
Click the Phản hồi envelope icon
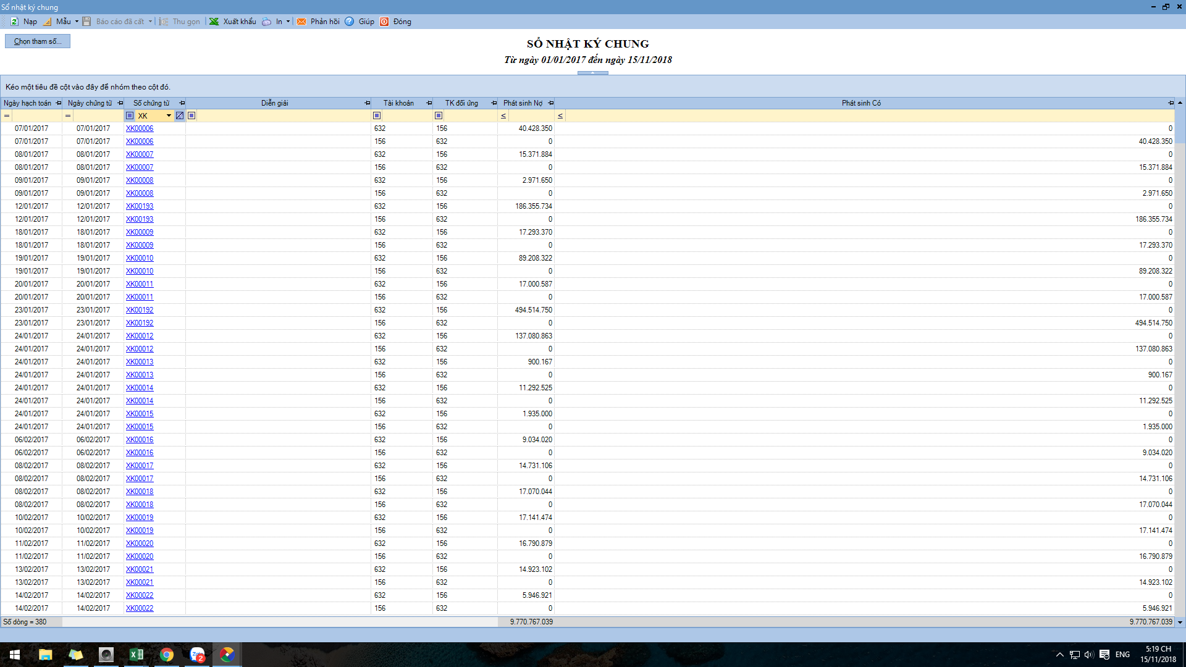click(x=301, y=22)
